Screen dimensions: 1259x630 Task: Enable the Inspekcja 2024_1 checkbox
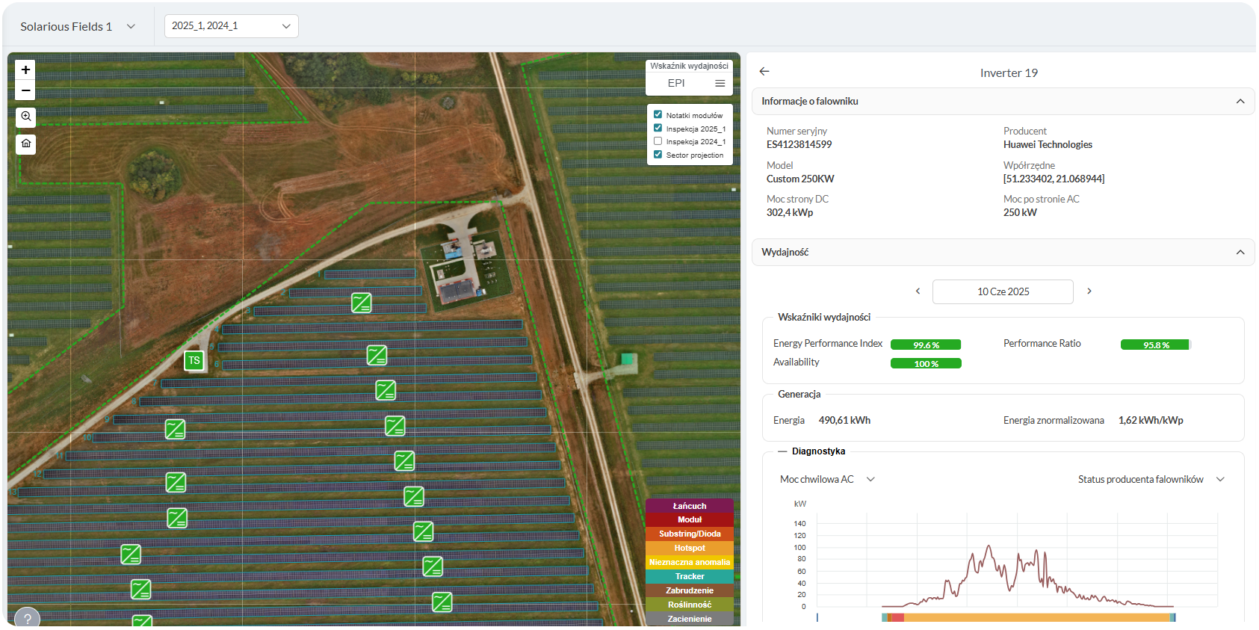658,141
